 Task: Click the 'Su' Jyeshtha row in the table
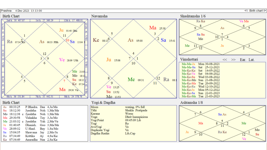45,110
